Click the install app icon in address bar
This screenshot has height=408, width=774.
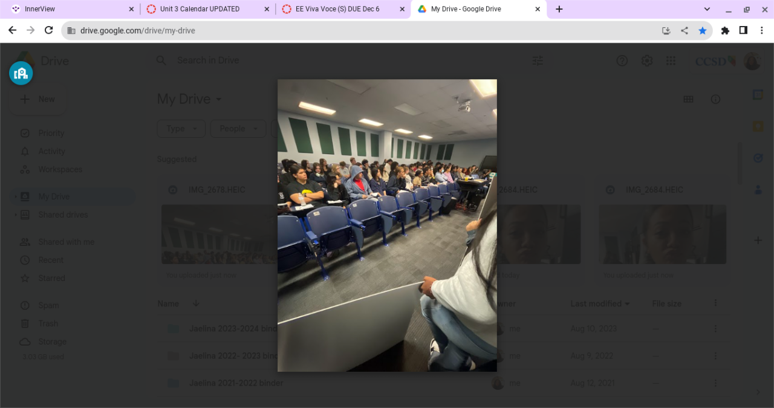(x=666, y=30)
